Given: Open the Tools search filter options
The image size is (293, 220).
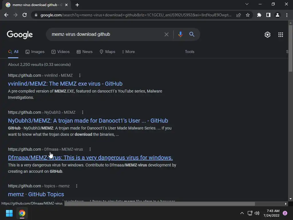Looking at the screenshot, I should (x=189, y=52).
